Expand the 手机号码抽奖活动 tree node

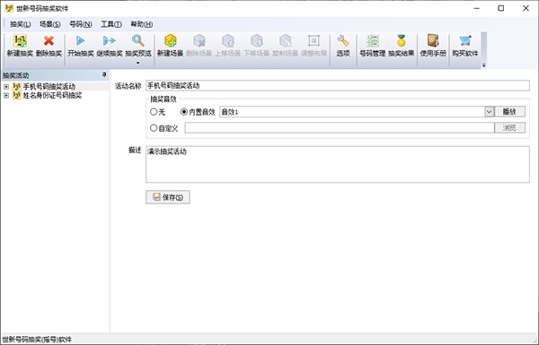pos(6,87)
